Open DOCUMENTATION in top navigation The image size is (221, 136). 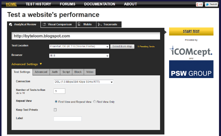click(x=100, y=4)
